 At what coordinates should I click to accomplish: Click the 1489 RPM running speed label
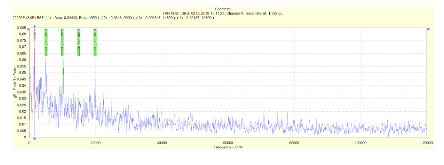pyautogui.click(x=35, y=35)
